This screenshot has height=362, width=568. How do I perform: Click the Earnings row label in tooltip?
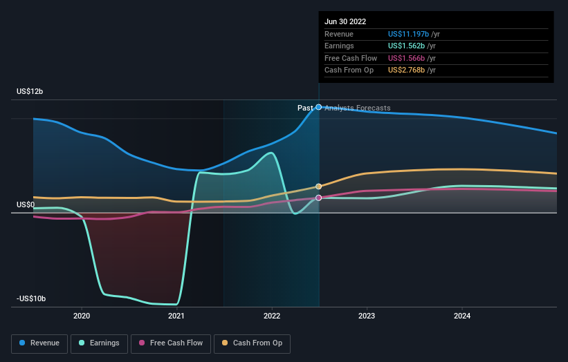[x=339, y=46]
